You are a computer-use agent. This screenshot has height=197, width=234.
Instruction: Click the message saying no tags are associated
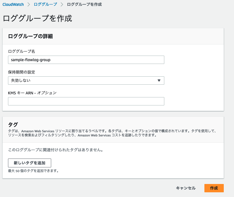[55, 150]
